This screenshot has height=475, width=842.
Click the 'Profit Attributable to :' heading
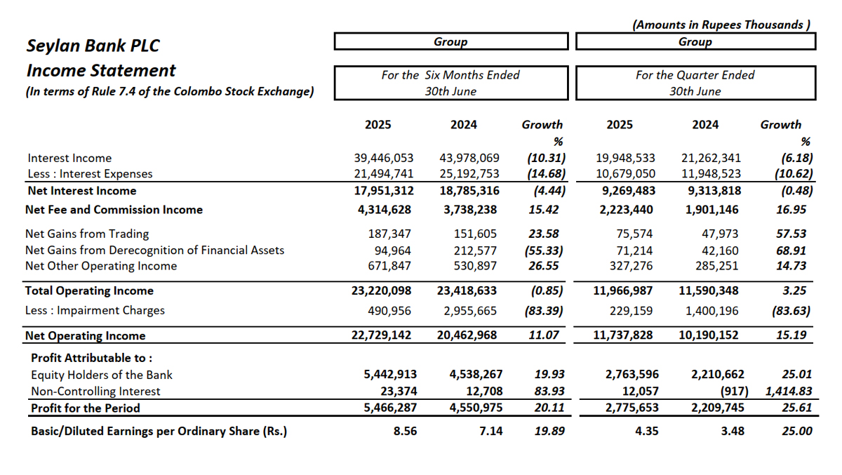[x=92, y=358]
